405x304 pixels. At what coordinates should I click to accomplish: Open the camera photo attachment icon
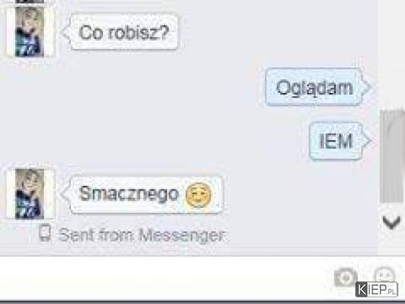(x=346, y=277)
